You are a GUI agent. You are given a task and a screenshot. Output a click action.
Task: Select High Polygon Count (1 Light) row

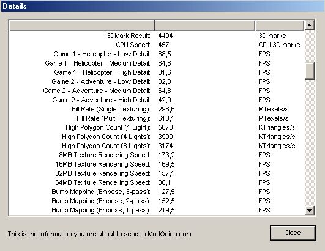pyautogui.click(x=157, y=127)
